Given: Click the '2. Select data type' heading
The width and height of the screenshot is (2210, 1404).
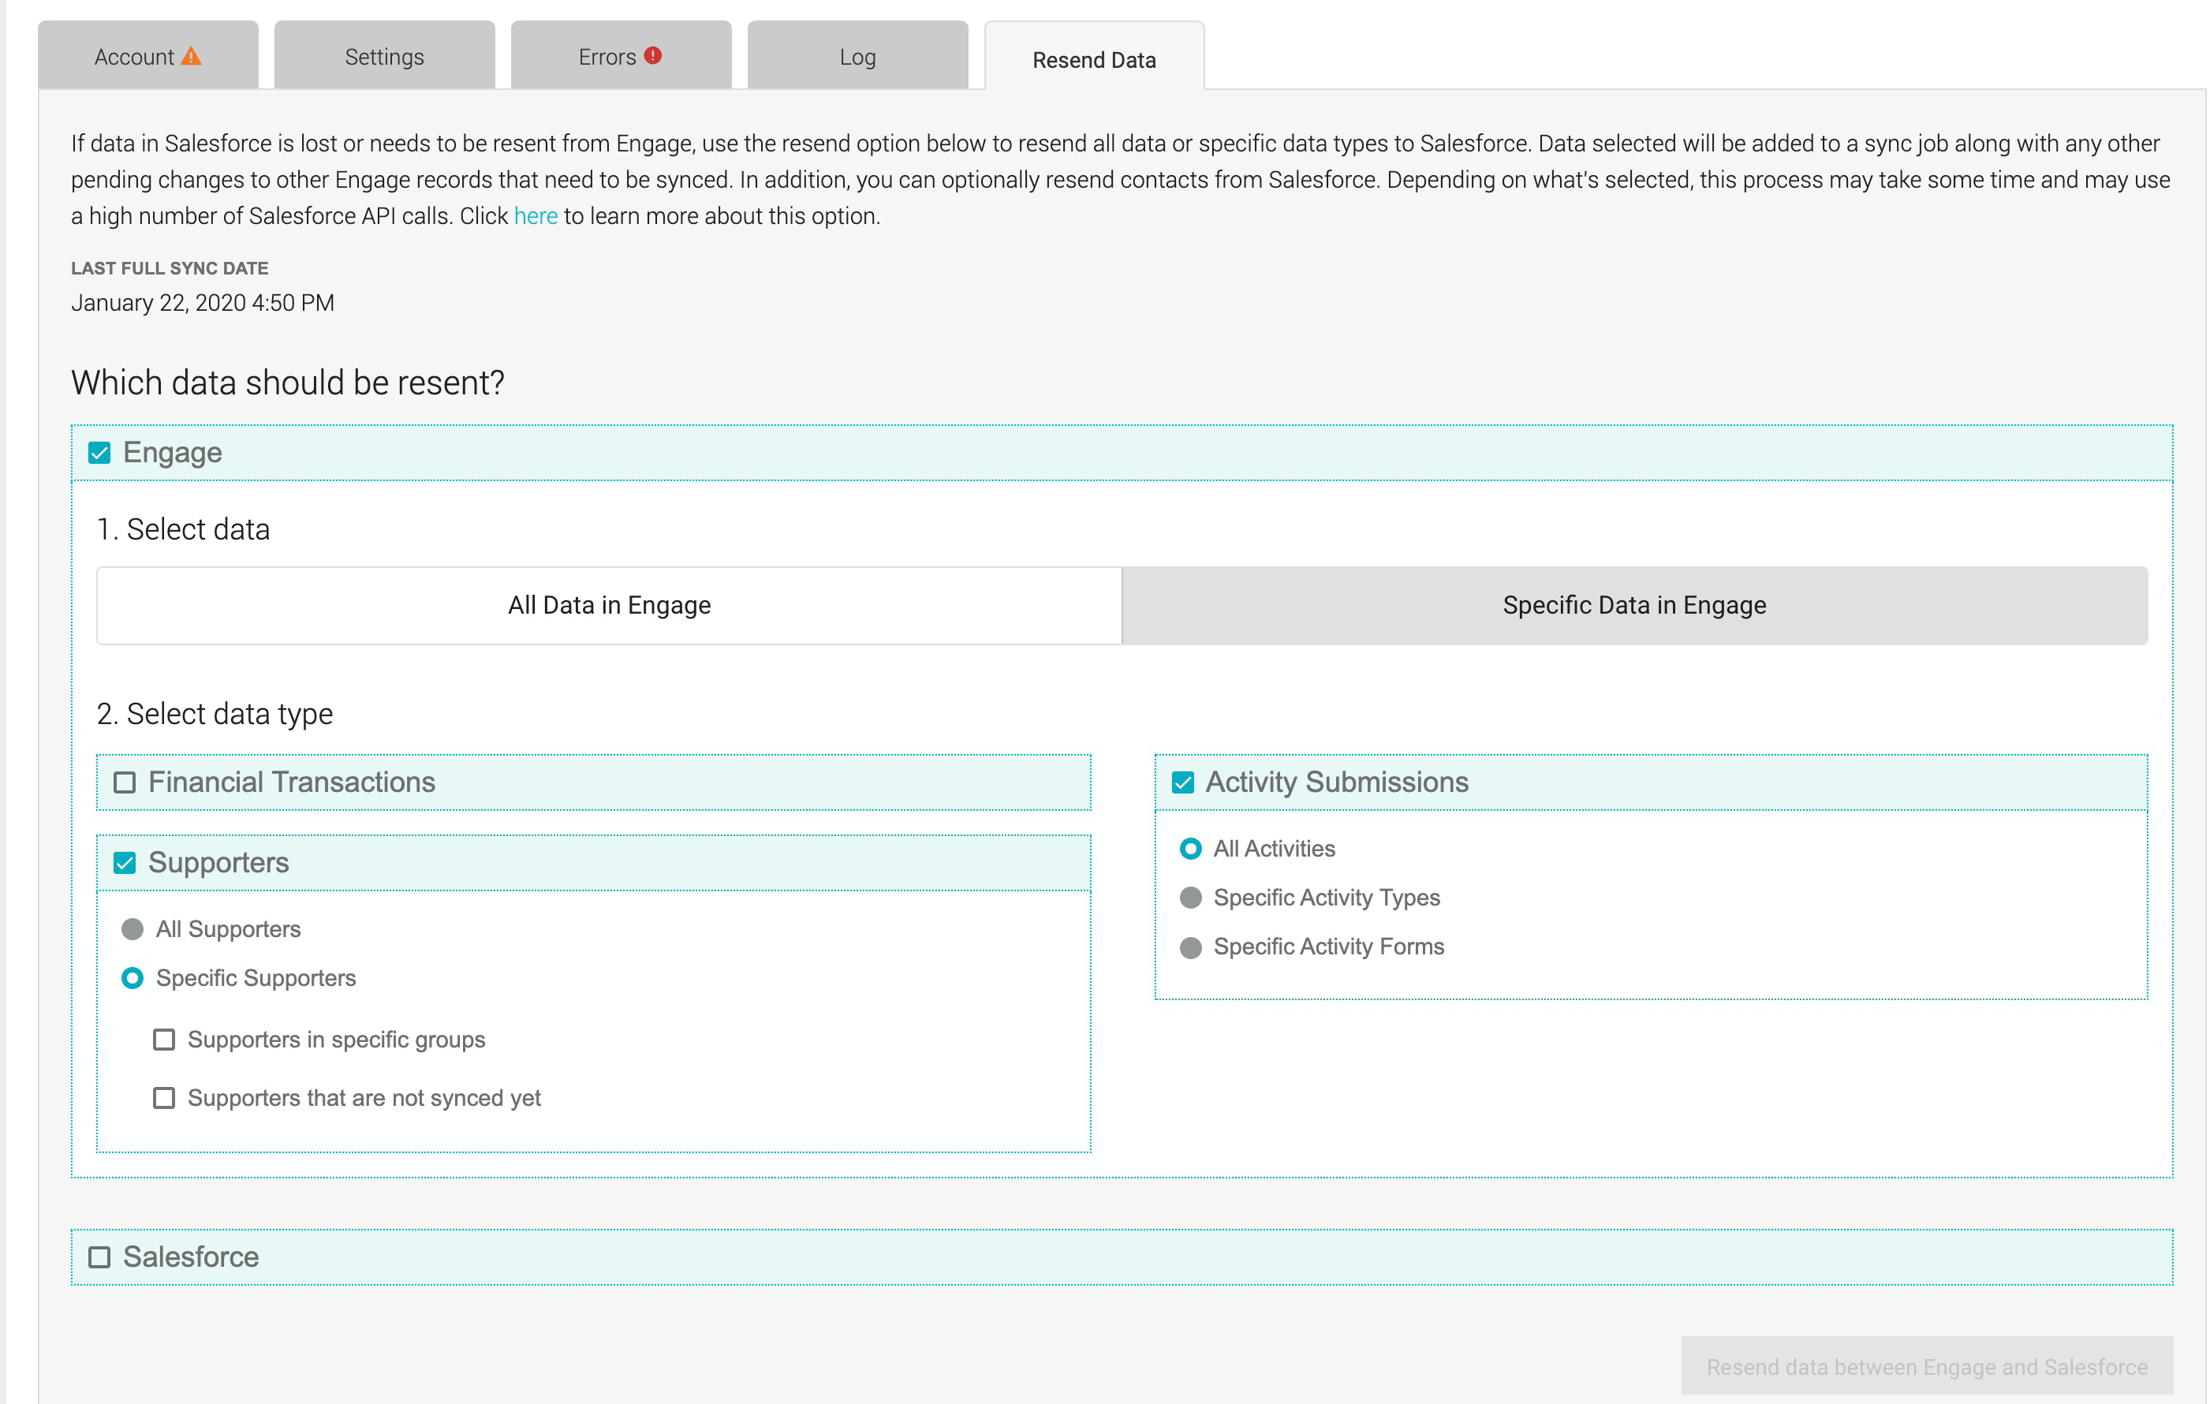Looking at the screenshot, I should [215, 714].
